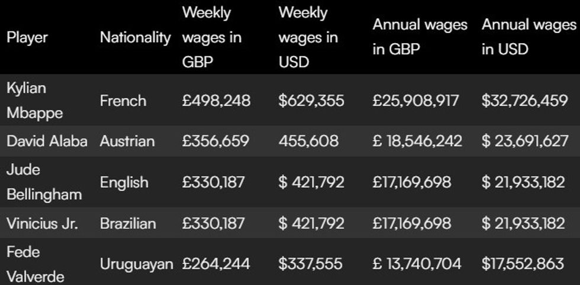Viewport: 580px width, 285px height.
Task: Click the David Alaba player name
Action: (x=47, y=141)
